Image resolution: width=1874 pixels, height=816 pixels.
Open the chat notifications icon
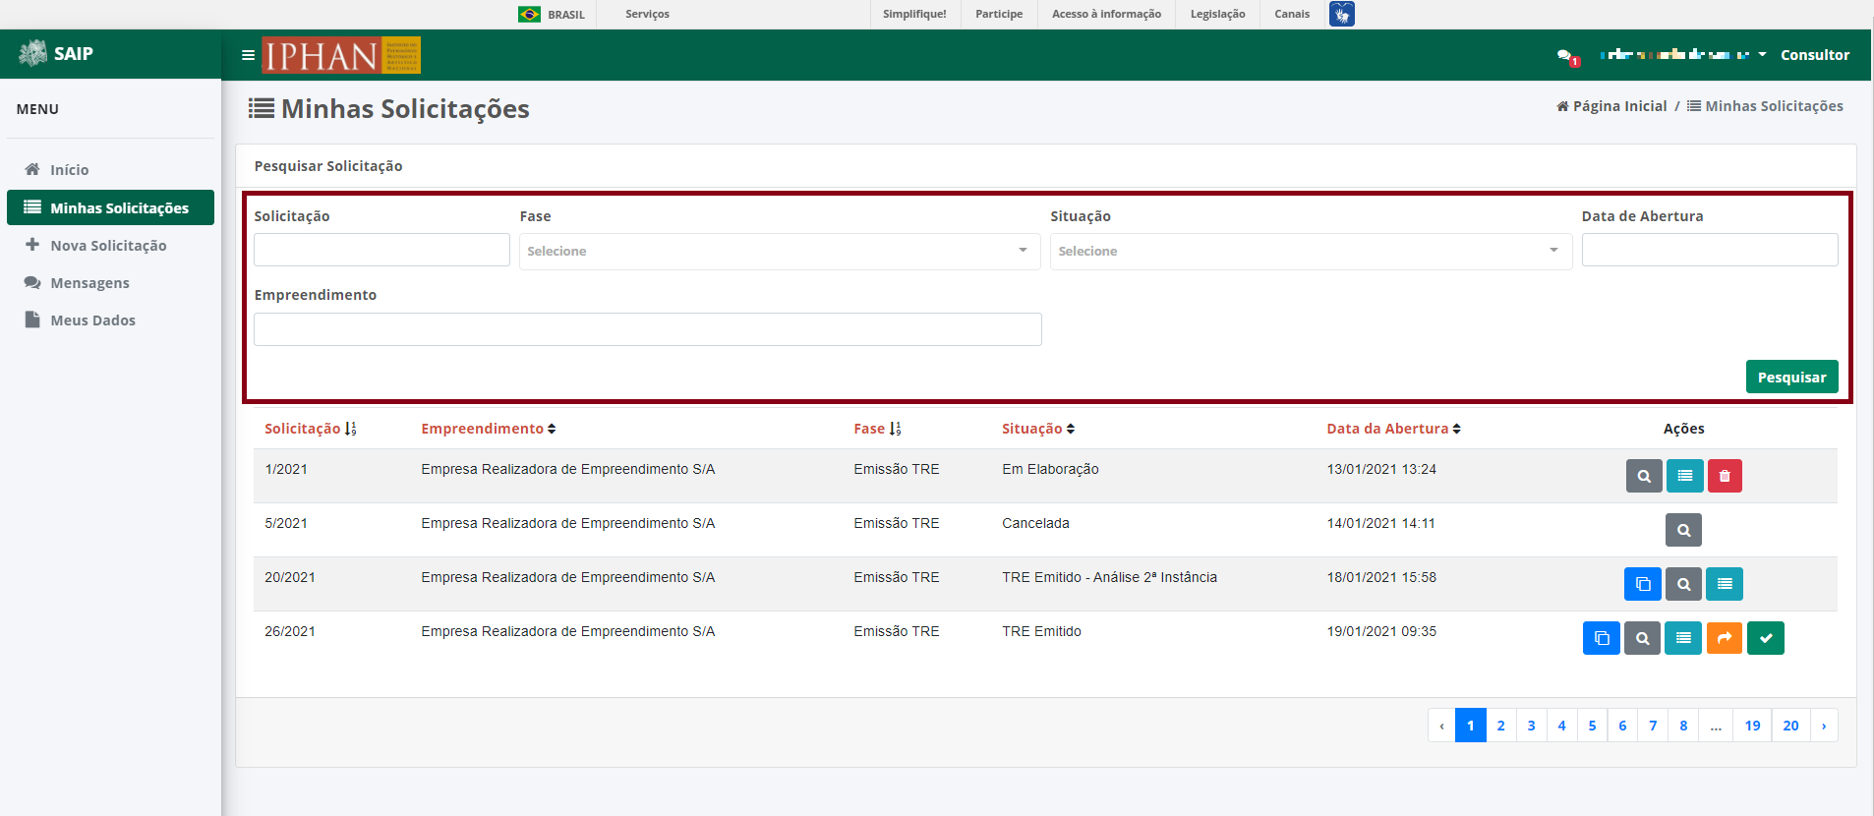[1567, 56]
